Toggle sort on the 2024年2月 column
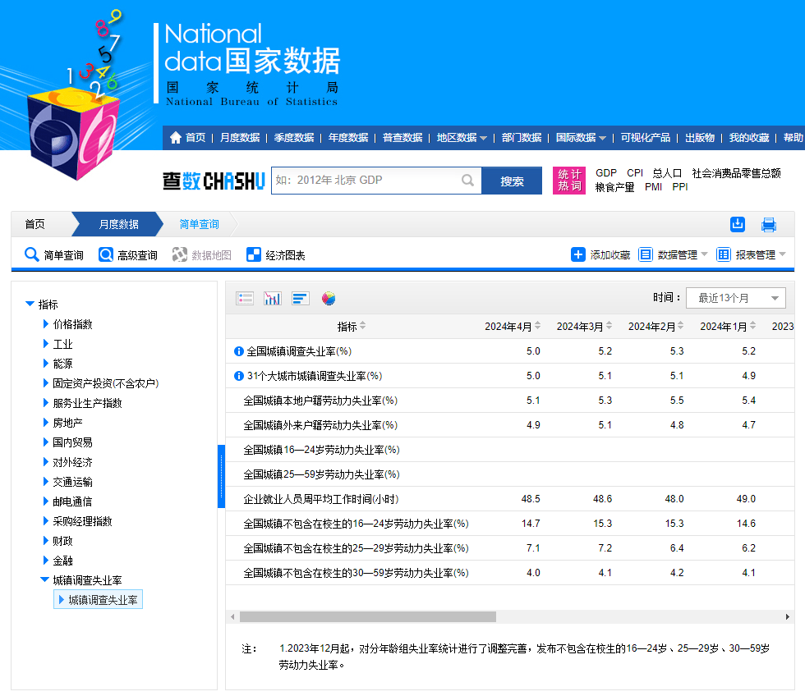Screen dimensions: 805x696 pyautogui.click(x=683, y=327)
